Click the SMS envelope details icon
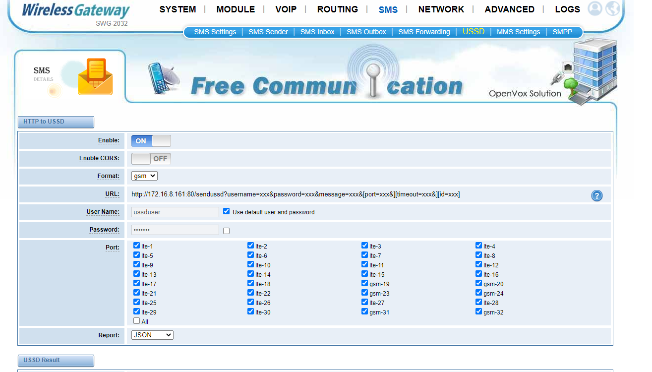This screenshot has width=652, height=372. (x=95, y=77)
